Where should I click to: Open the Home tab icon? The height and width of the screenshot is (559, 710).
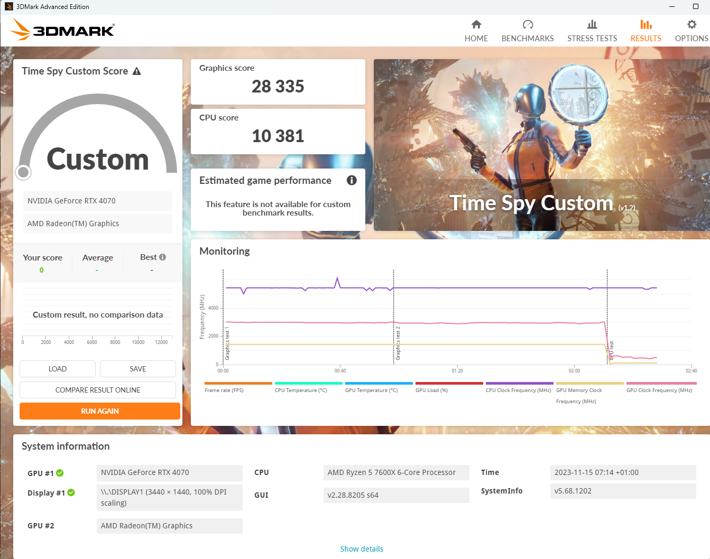tap(476, 24)
